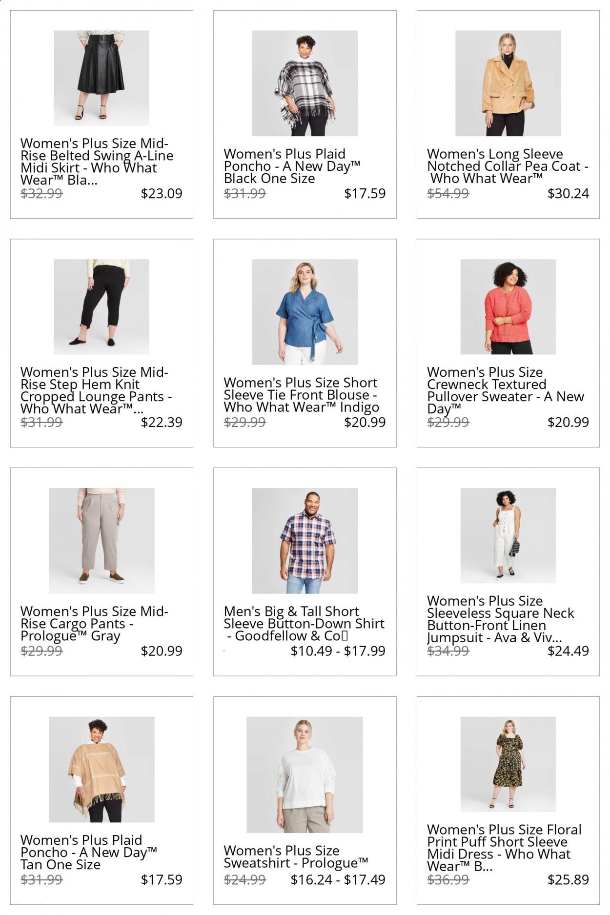Select the white linen jumpsuit picture
The height and width of the screenshot is (915, 610).
pyautogui.click(x=508, y=535)
